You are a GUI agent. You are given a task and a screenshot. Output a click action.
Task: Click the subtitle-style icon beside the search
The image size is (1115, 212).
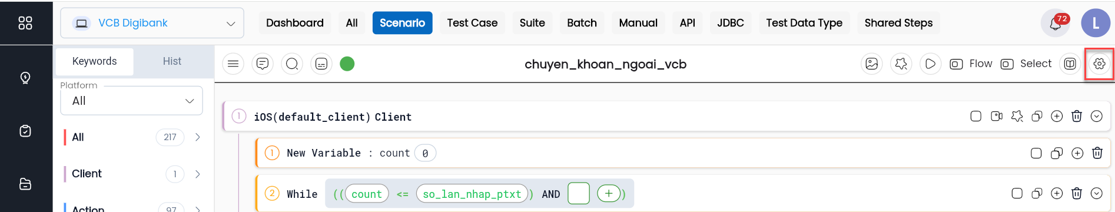pyautogui.click(x=321, y=64)
